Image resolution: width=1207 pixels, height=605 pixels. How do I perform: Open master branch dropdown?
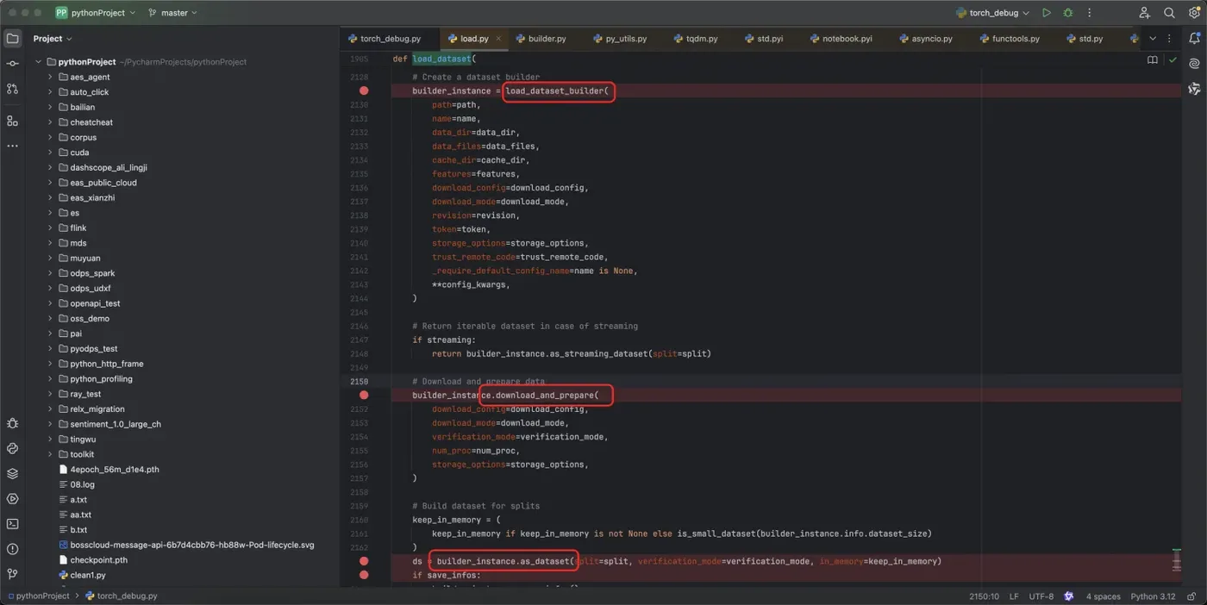173,13
